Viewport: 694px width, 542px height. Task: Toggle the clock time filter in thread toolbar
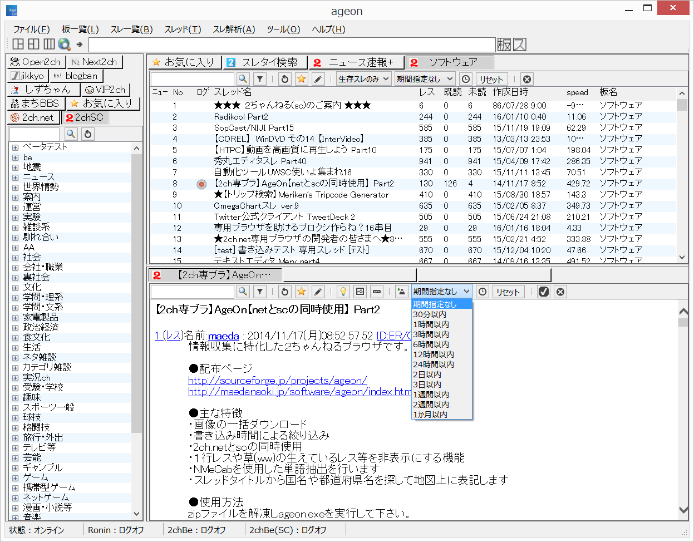point(483,292)
